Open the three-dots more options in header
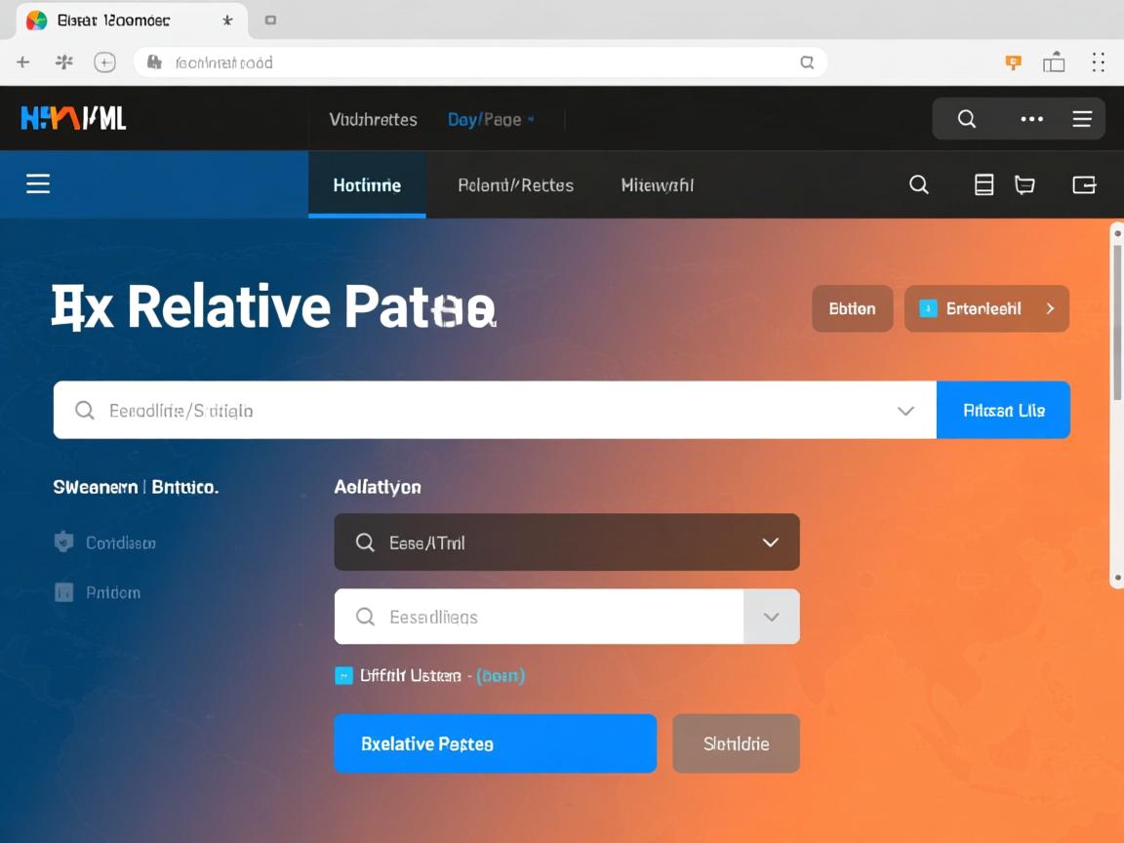This screenshot has width=1124, height=843. pyautogui.click(x=1031, y=119)
